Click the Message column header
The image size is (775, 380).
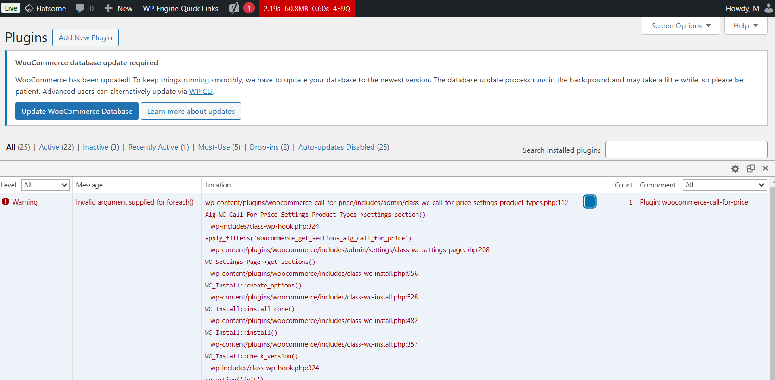pyautogui.click(x=89, y=185)
